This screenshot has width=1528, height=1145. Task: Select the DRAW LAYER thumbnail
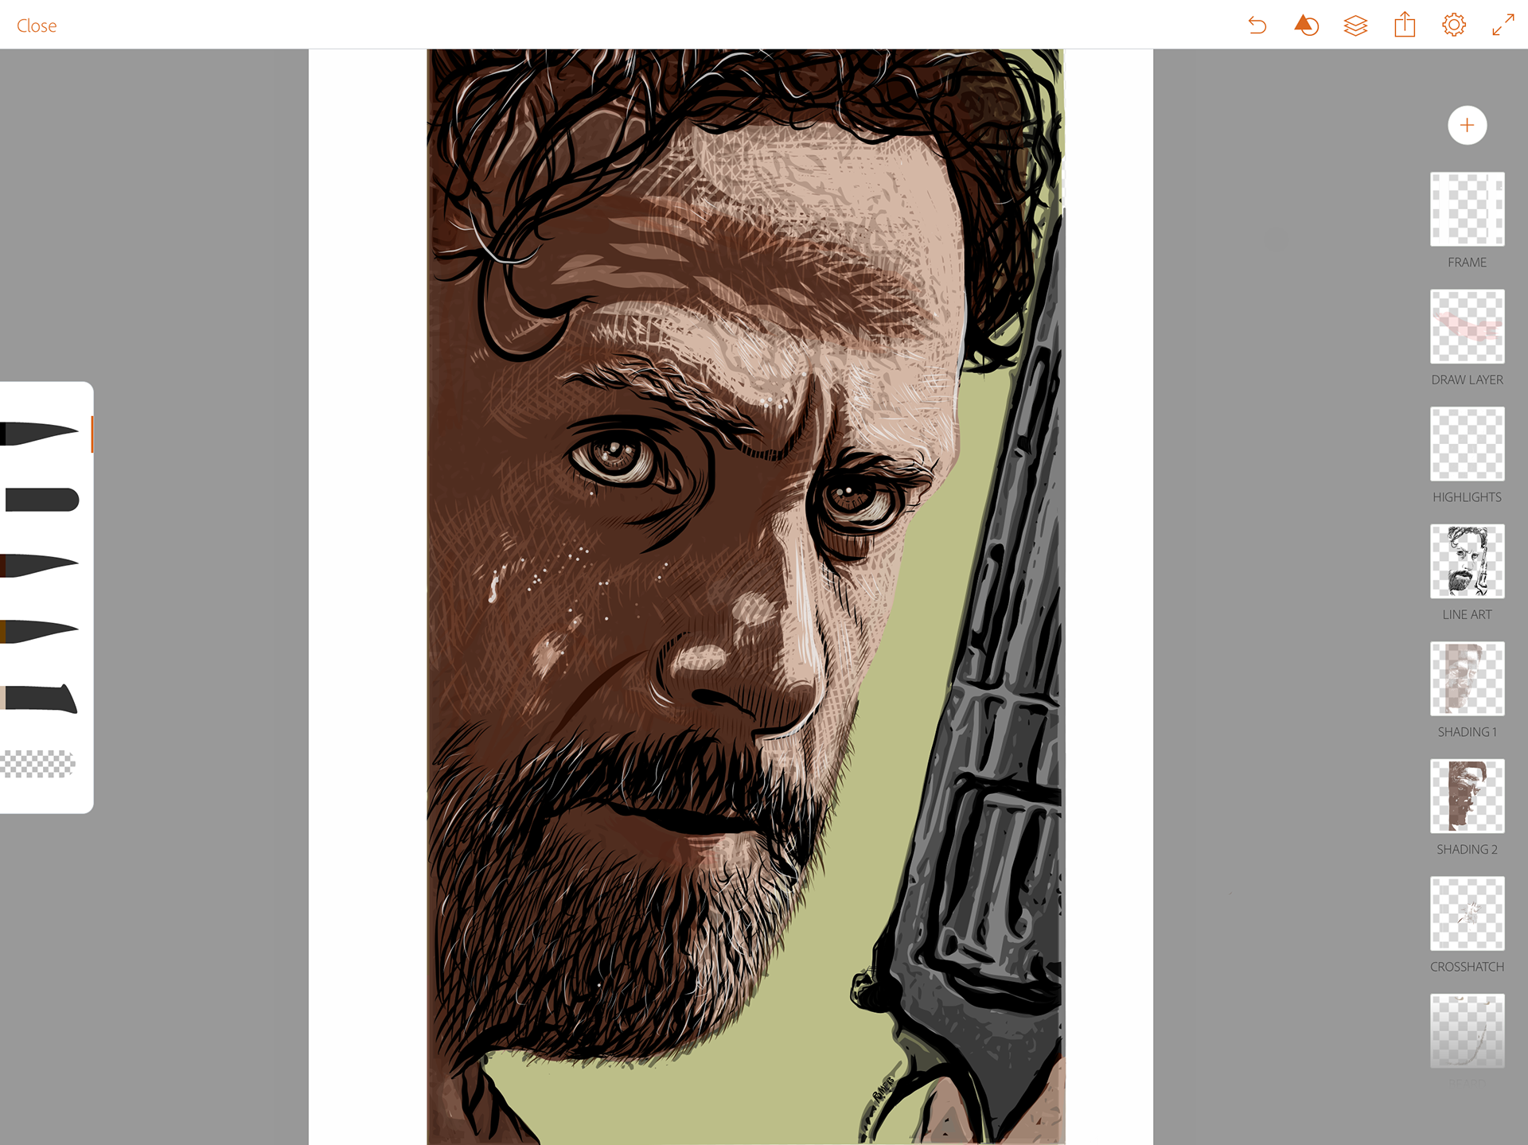pos(1467,326)
